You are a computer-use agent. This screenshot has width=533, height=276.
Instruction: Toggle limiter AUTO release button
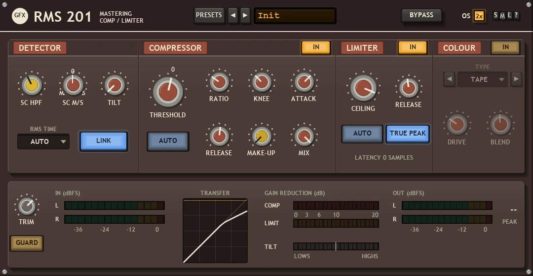362,134
